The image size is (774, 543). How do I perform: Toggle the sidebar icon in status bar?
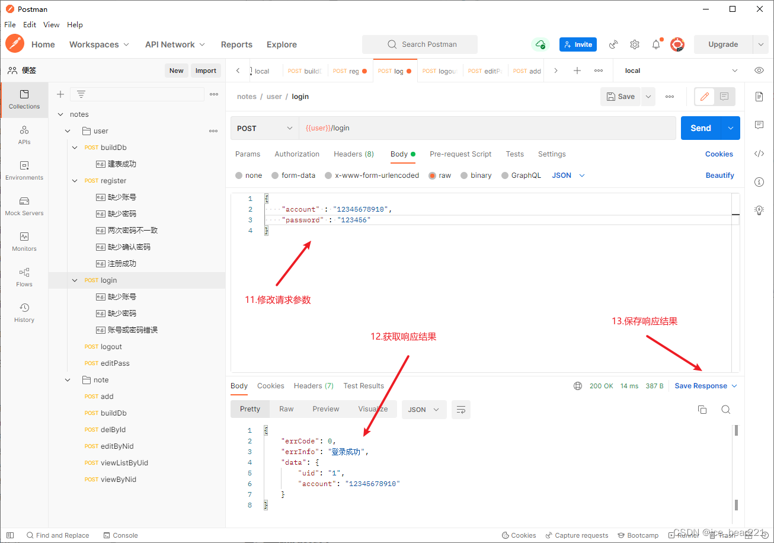(x=10, y=535)
